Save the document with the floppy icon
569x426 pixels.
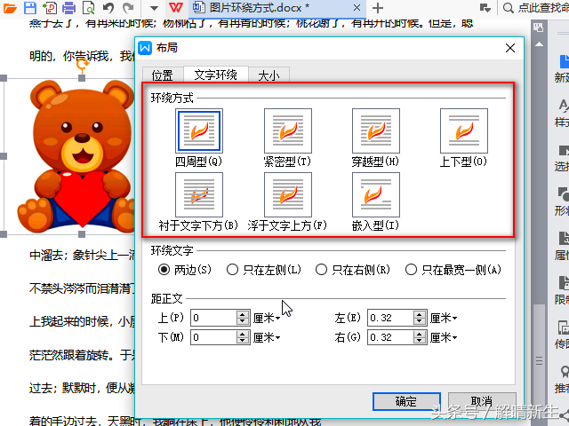(x=29, y=7)
